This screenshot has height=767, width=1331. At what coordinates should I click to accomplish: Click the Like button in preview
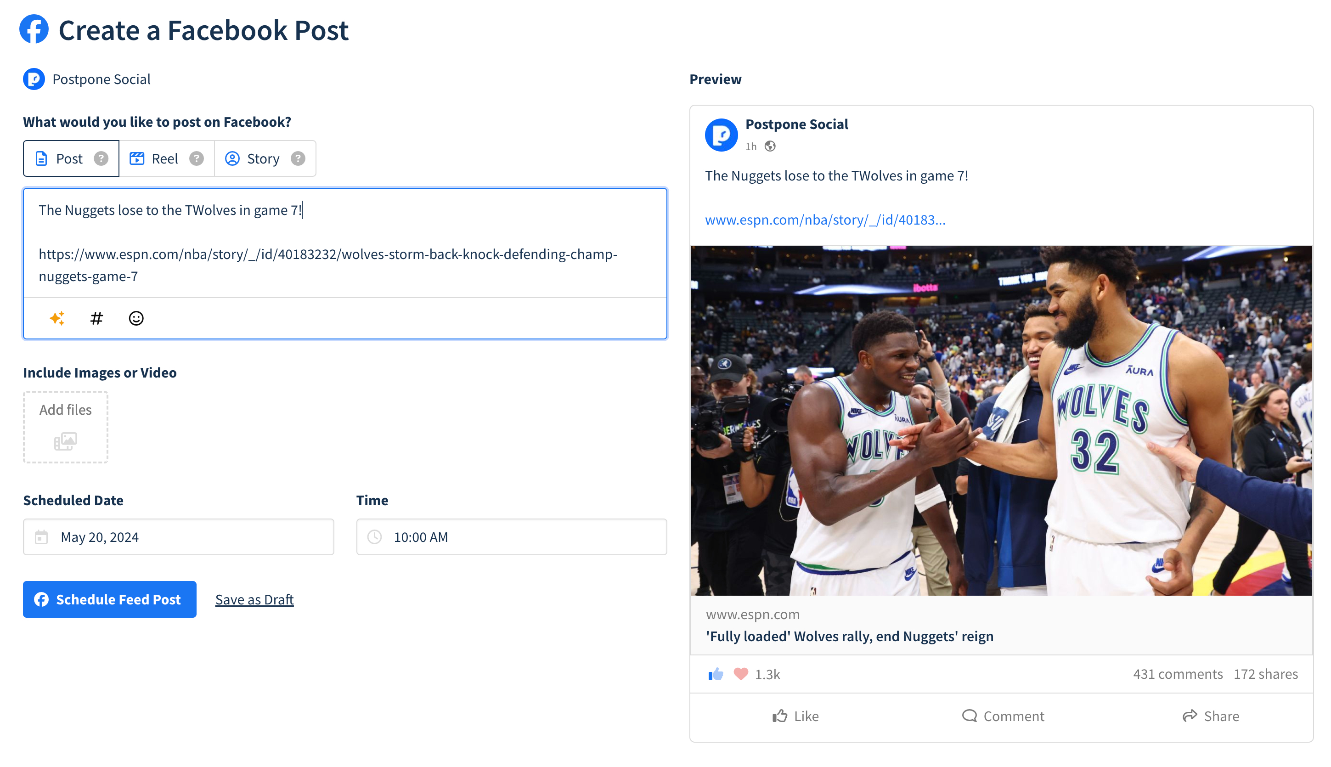point(795,716)
